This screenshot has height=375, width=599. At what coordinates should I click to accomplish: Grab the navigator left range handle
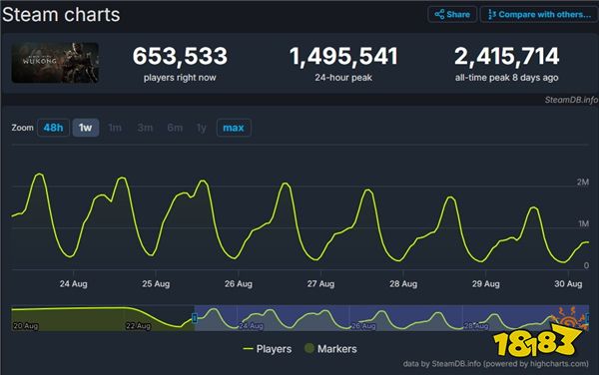pos(195,318)
